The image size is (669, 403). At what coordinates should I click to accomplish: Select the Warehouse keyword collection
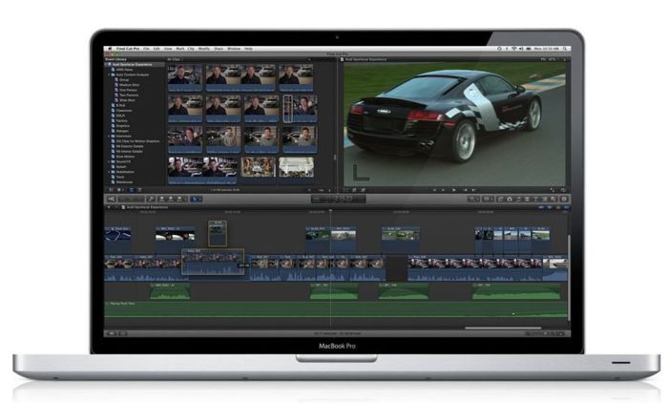(x=123, y=182)
